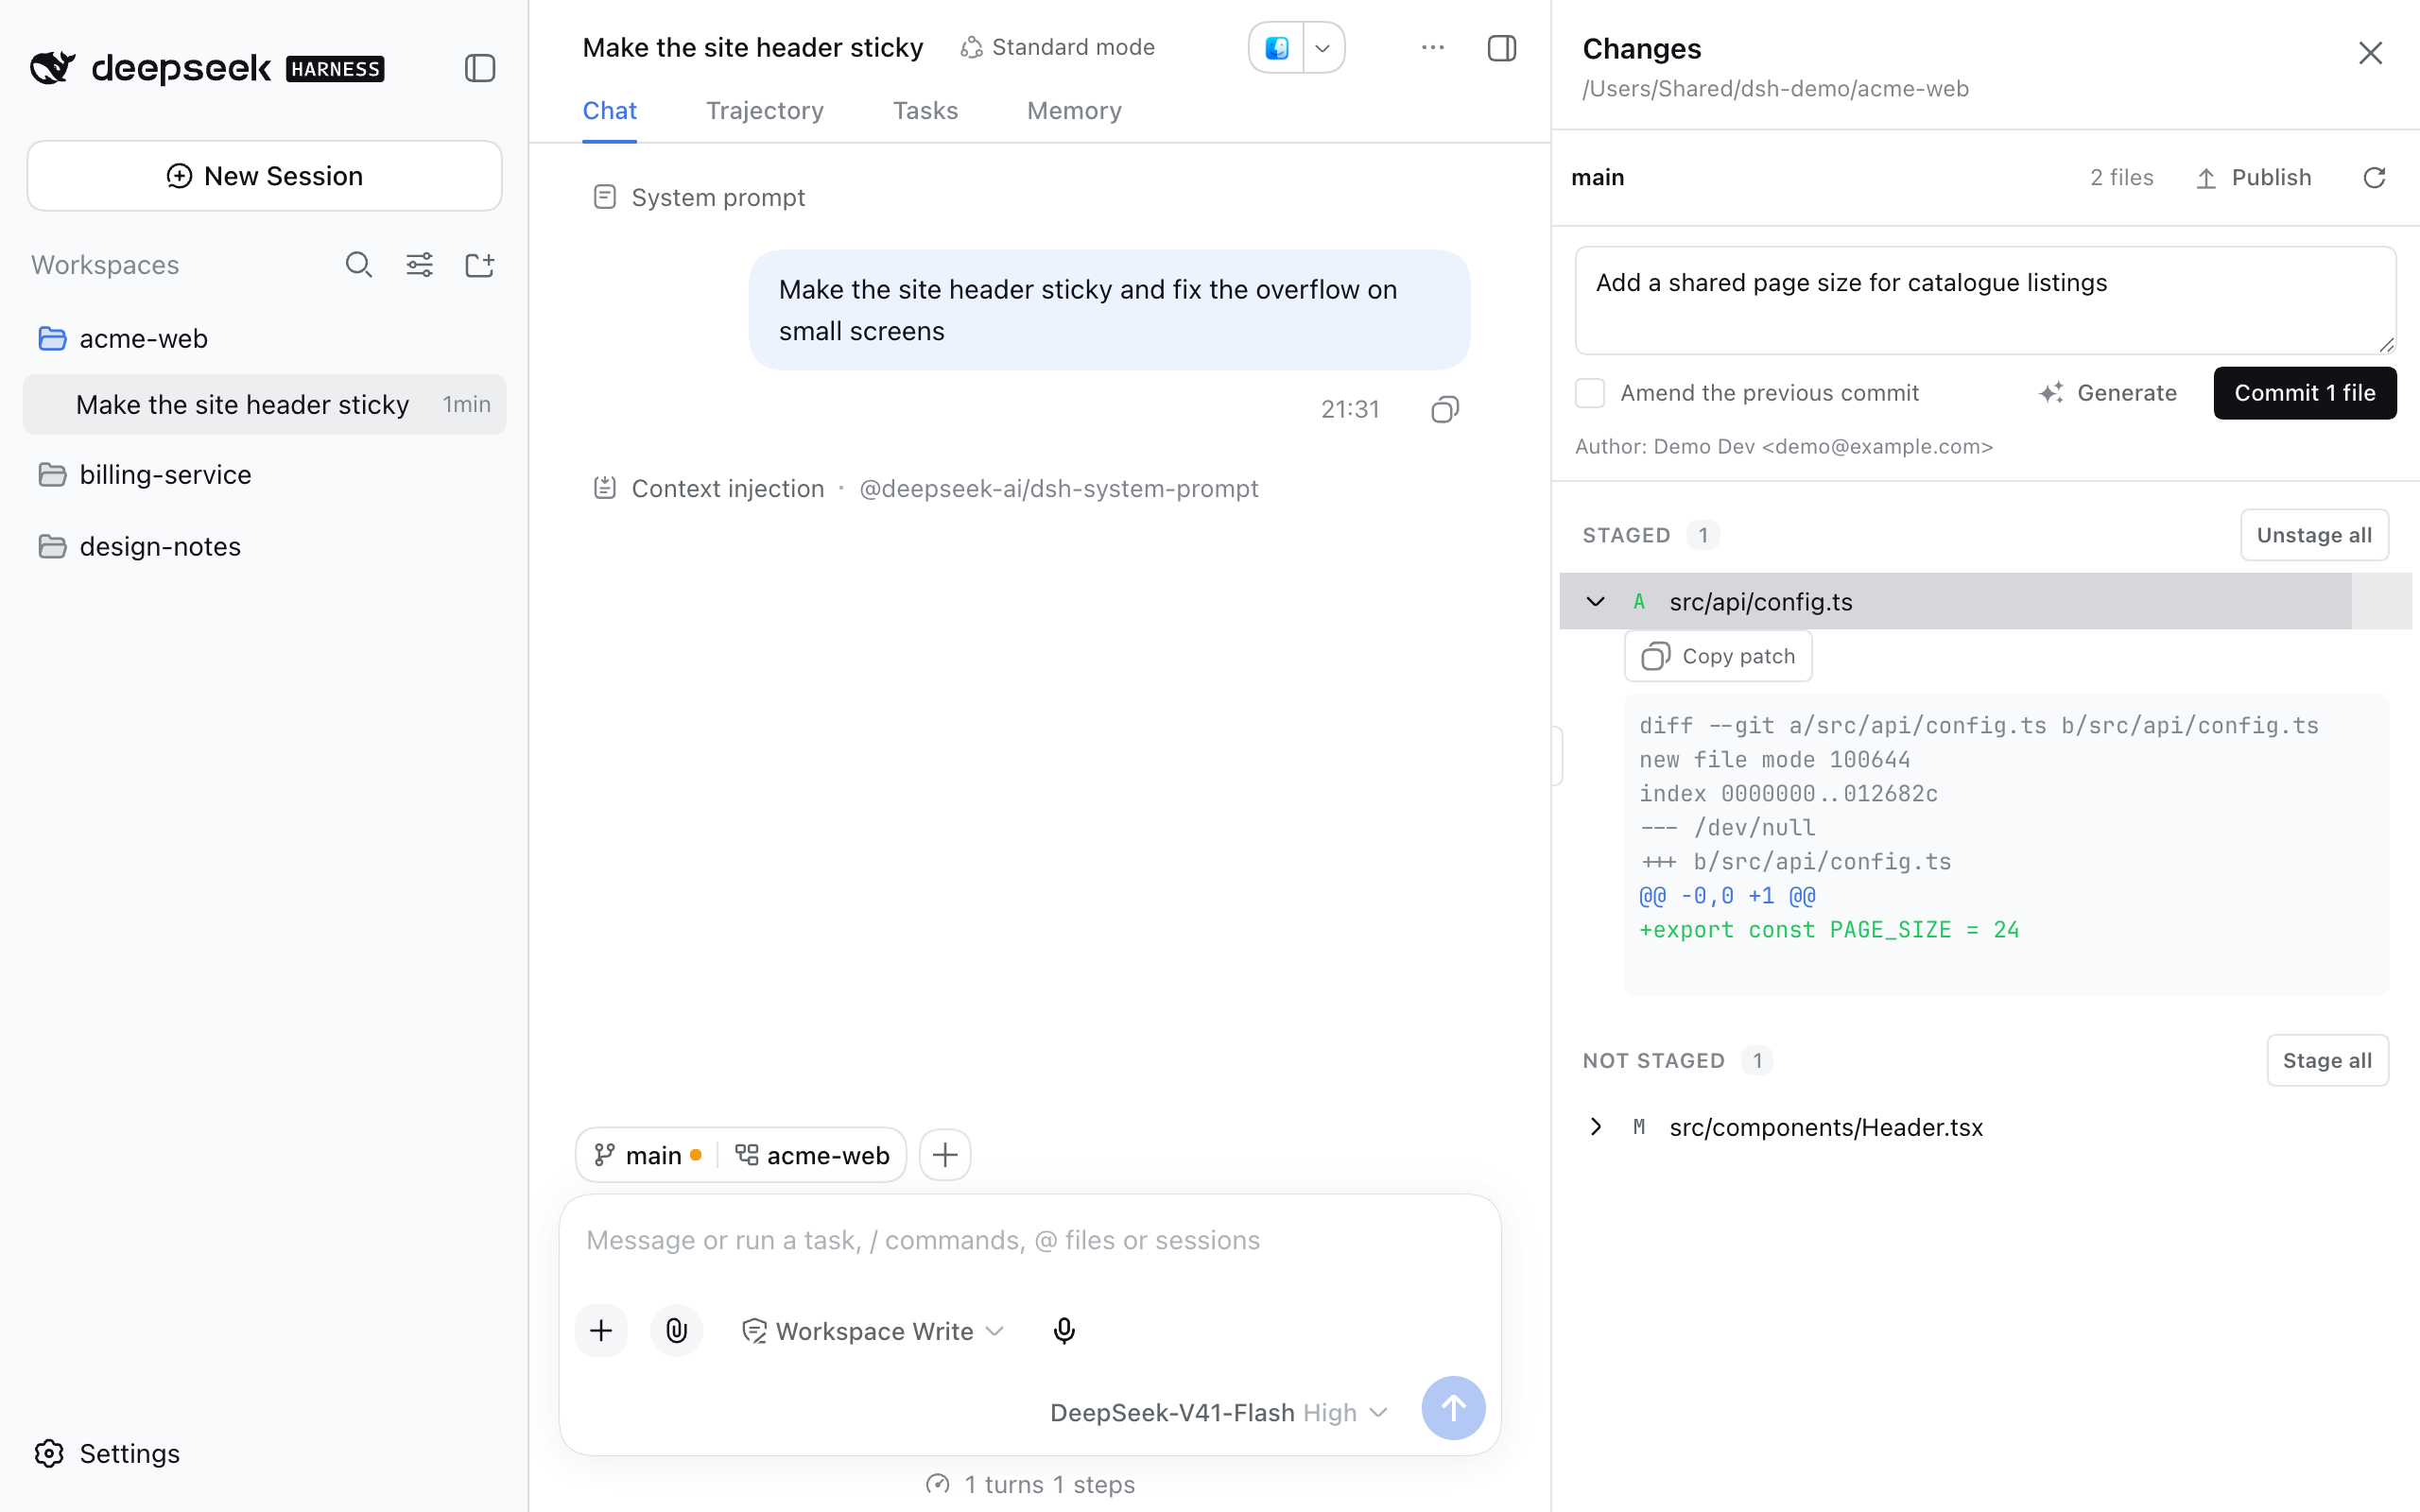Click Stage all button
Image resolution: width=2420 pixels, height=1512 pixels.
[2327, 1060]
